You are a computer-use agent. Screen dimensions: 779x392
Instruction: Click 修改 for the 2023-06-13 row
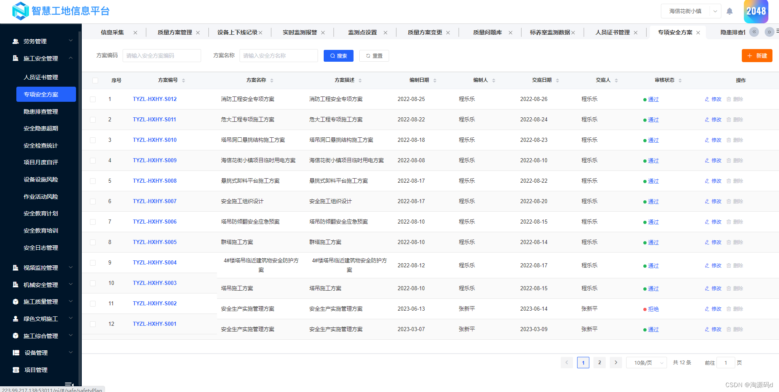point(713,309)
